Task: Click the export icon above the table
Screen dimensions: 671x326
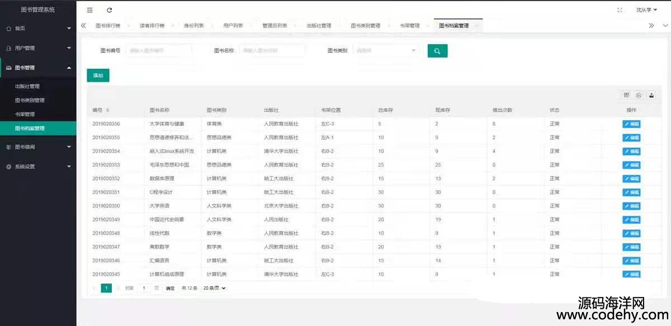Action: click(x=651, y=95)
